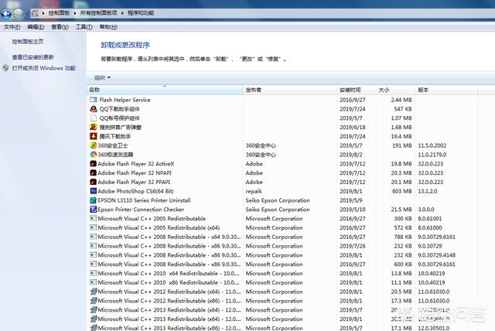Viewport: 495px width, 331px height.
Task: Click version cell 9.0.30729.4148
Action: 436,255
